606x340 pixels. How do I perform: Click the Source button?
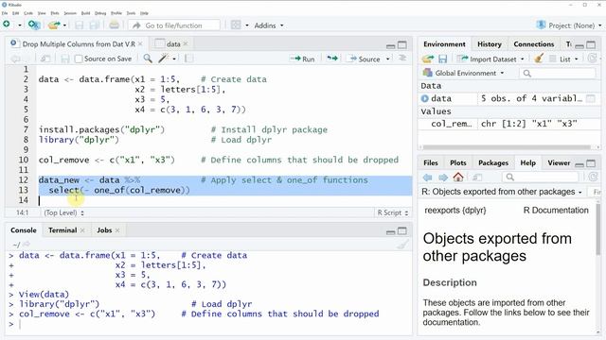[x=365, y=59]
